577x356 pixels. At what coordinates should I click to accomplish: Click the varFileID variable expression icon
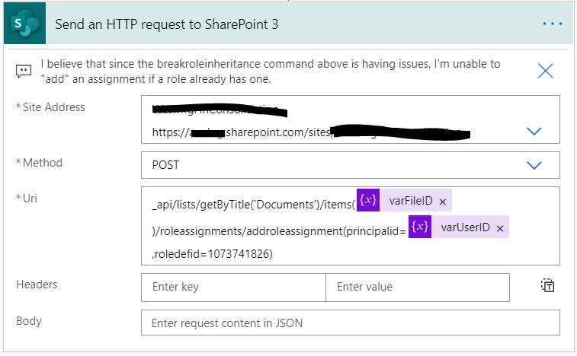[367, 201]
